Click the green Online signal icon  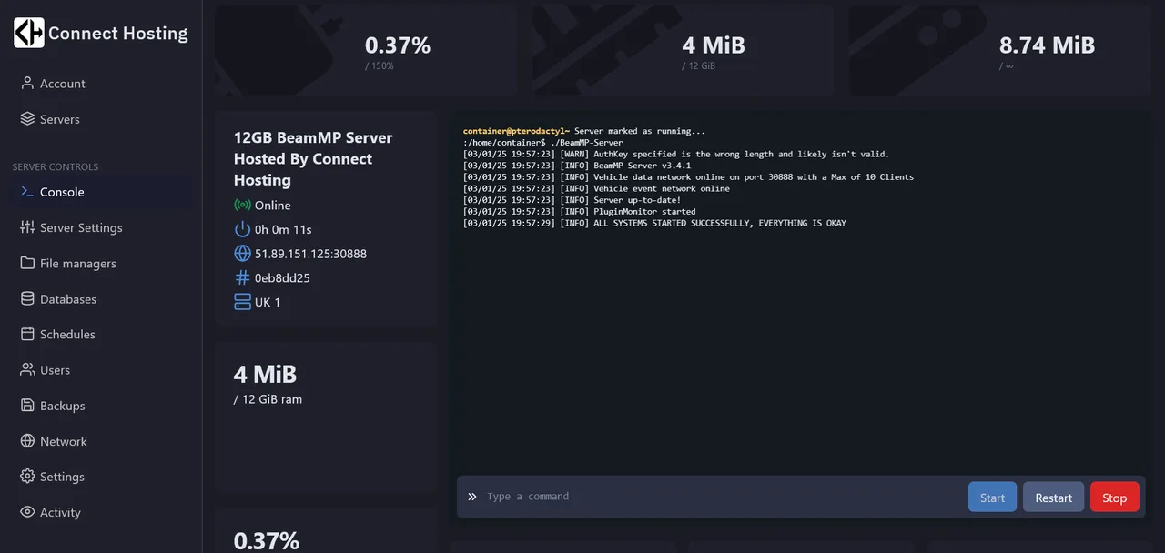pos(242,206)
